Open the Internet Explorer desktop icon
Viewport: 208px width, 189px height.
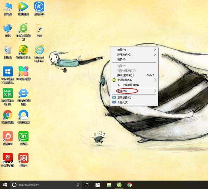pyautogui.click(x=39, y=54)
